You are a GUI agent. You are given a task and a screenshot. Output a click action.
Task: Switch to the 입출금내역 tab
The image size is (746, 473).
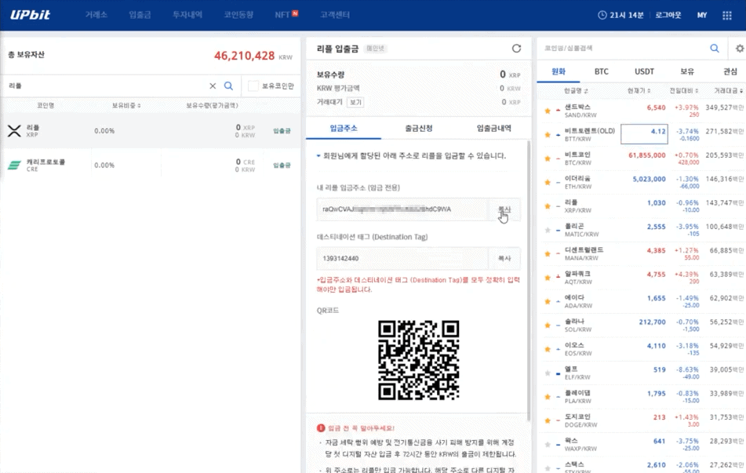[494, 128]
